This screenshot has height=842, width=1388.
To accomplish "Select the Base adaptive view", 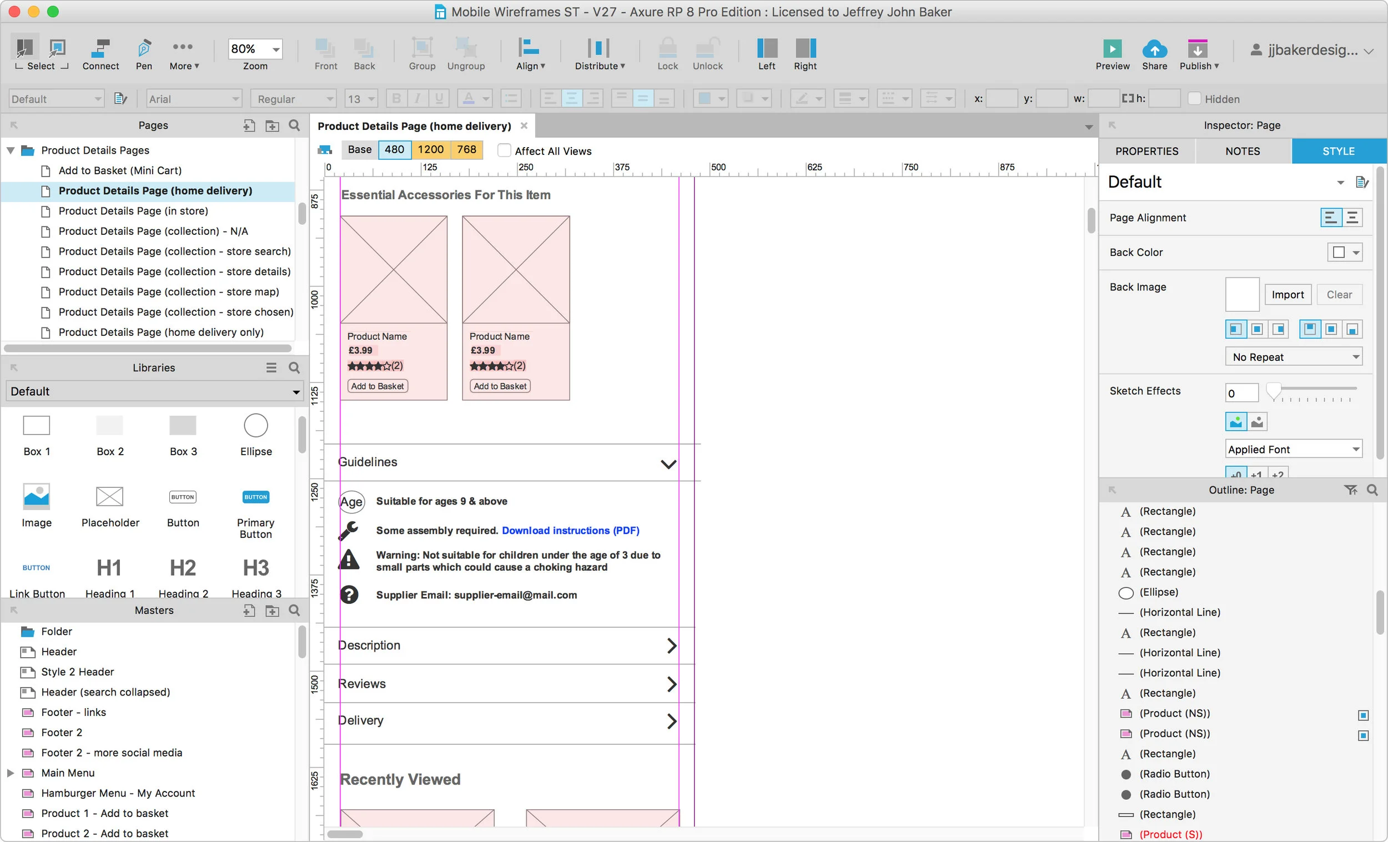I will click(359, 150).
